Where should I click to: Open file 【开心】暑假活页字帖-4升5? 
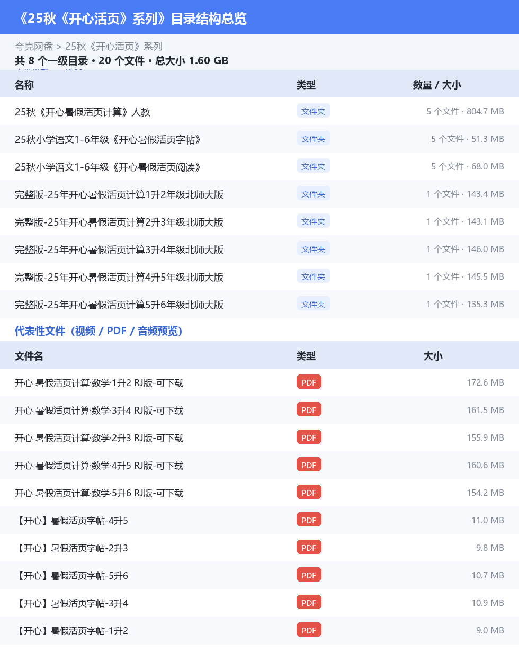click(x=71, y=521)
